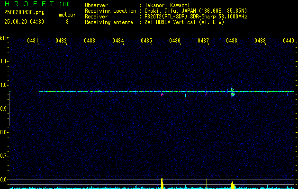
Task: Click the version number 1.0.0
Action: pyautogui.click(x=64, y=4)
